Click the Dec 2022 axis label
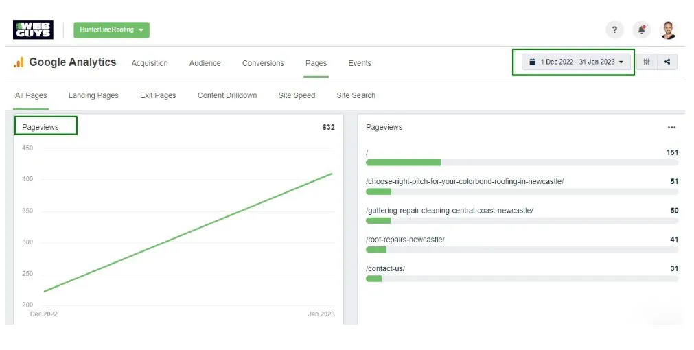The width and height of the screenshot is (694, 350). click(44, 314)
